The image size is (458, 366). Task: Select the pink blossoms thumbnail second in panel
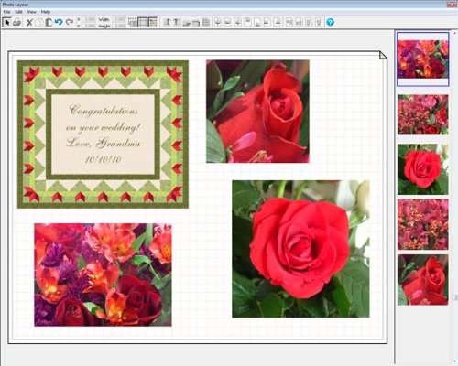pyautogui.click(x=423, y=114)
